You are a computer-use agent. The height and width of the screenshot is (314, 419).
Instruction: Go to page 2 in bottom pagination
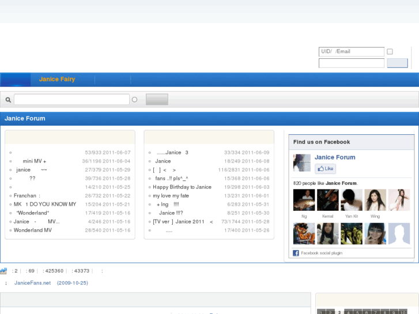[x=330, y=312]
